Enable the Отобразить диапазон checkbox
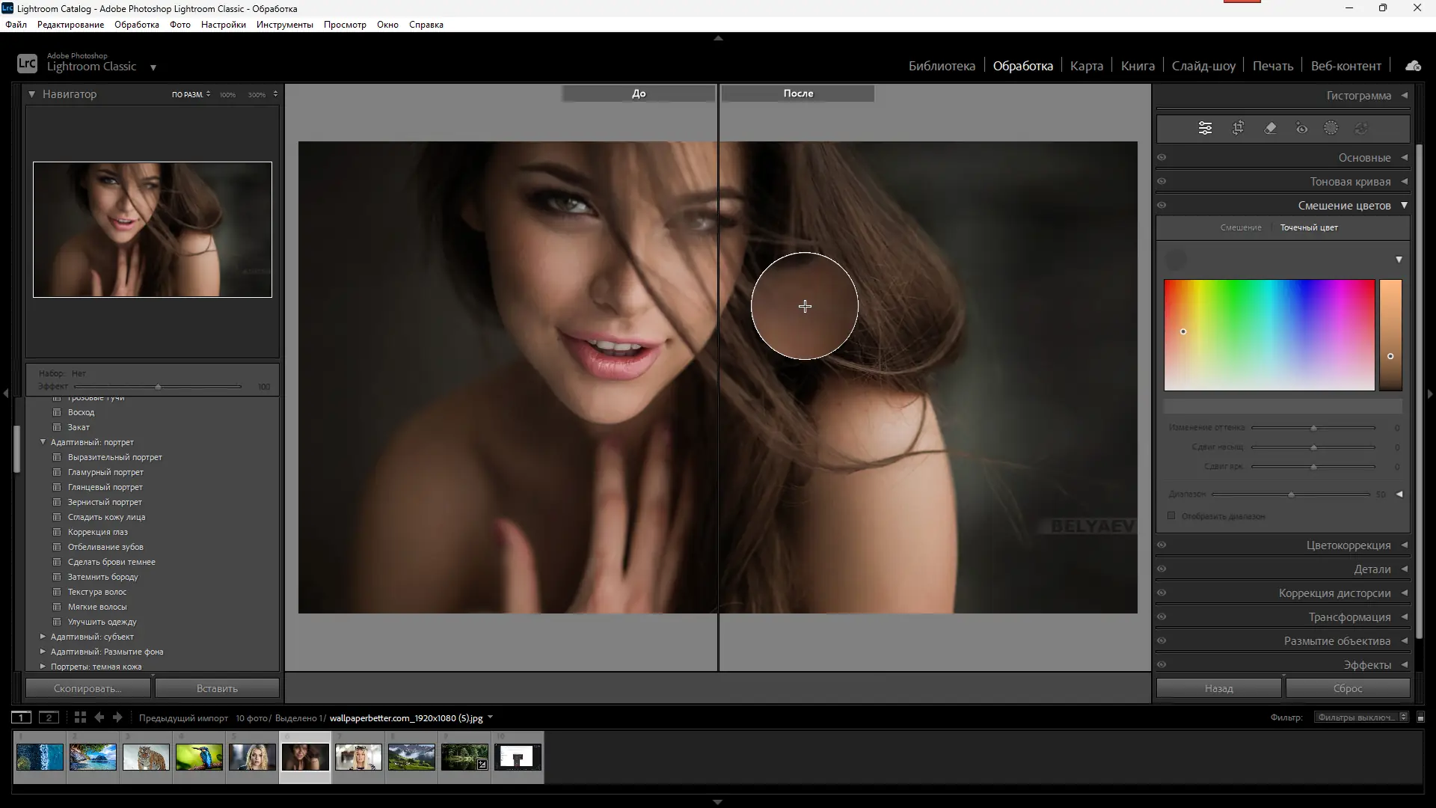This screenshot has height=808, width=1436. click(x=1171, y=516)
